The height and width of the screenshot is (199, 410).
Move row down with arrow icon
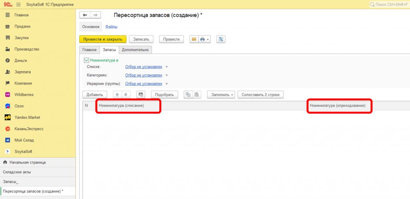tap(126, 95)
